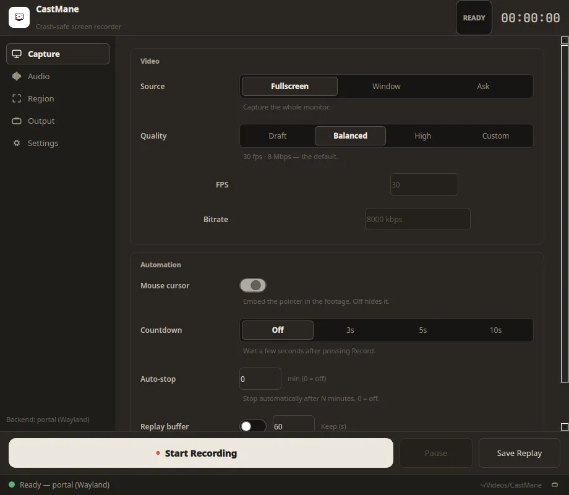Viewport: 569px width, 495px height.
Task: Choose High quality
Action: (423, 136)
